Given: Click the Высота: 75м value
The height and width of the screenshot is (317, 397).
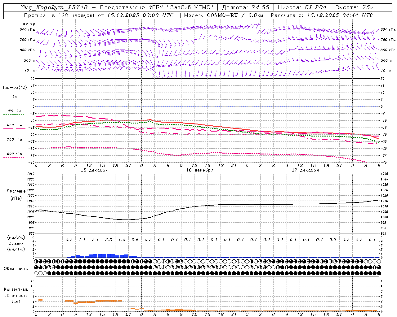Looking at the screenshot, I should 354,7.
